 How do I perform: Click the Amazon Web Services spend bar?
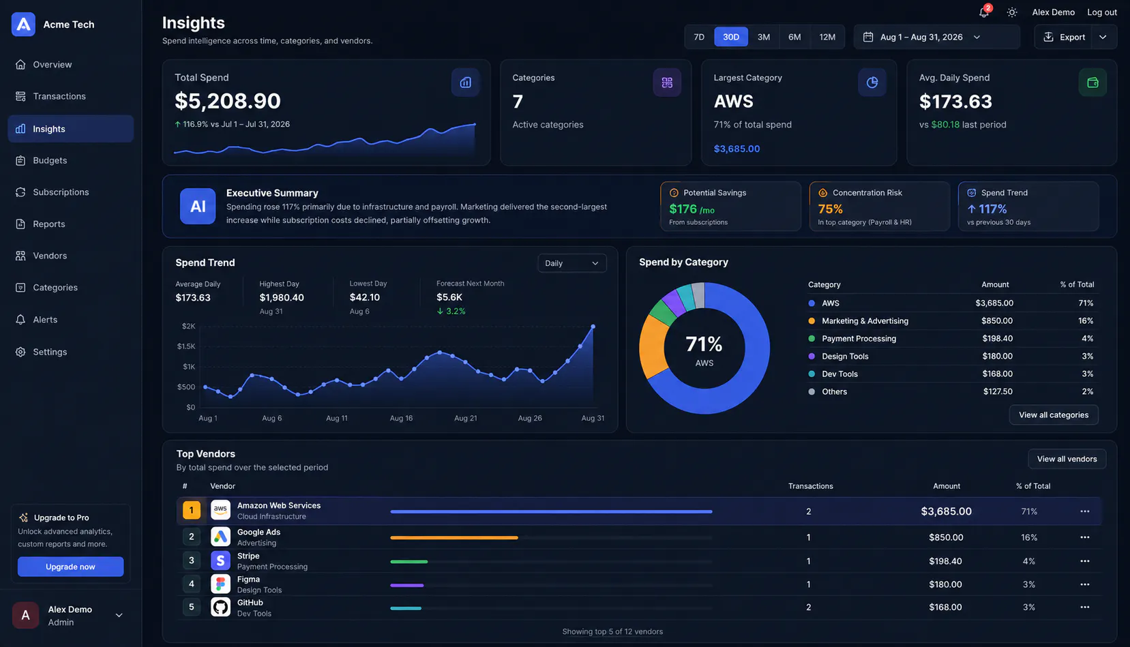(551, 511)
